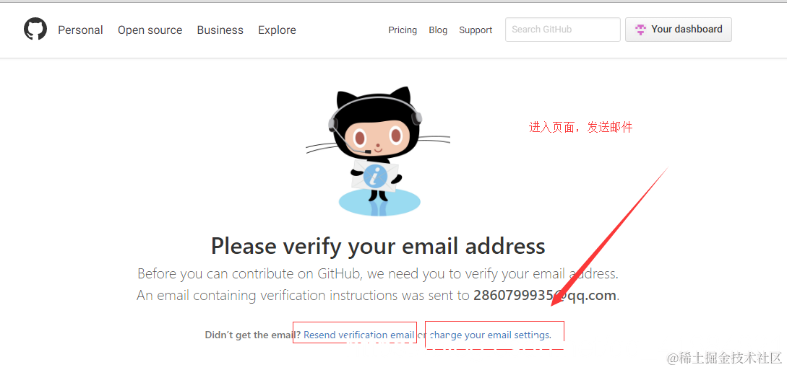Viewport: 787px width, 370px height.
Task: Visit the Blog link in header
Action: tap(438, 30)
